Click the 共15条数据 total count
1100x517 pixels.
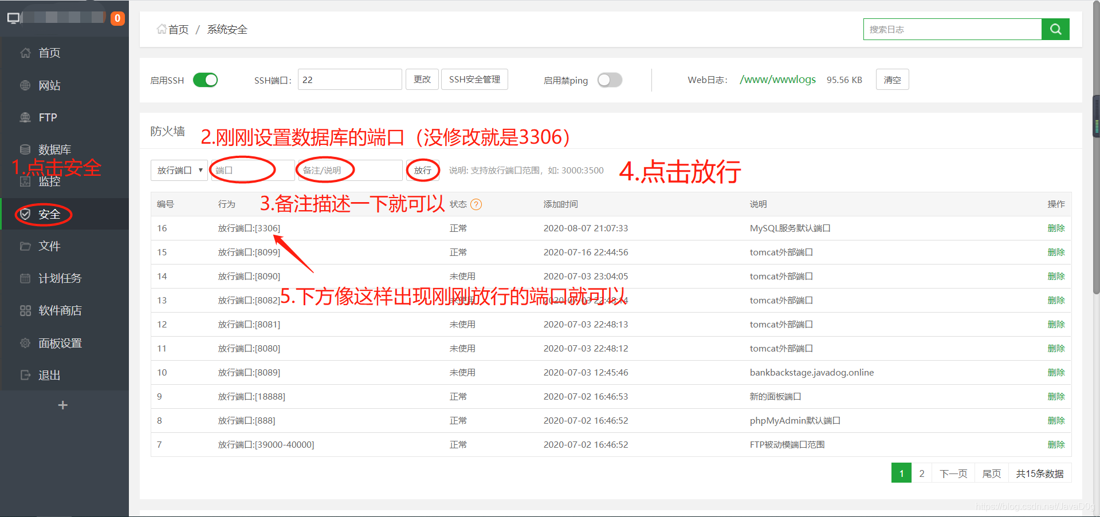(1040, 473)
